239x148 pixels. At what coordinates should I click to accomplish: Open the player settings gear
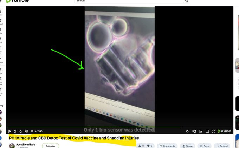click(187, 131)
